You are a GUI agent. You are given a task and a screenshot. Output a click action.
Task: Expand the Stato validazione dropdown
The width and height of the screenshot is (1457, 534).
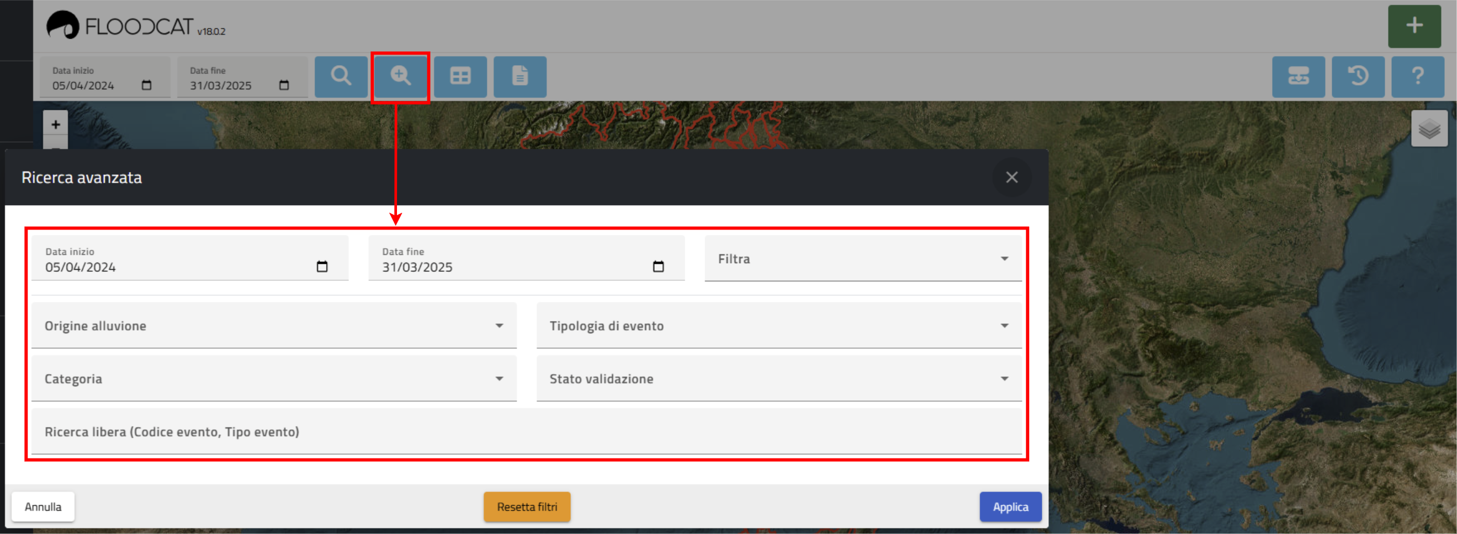pos(778,379)
